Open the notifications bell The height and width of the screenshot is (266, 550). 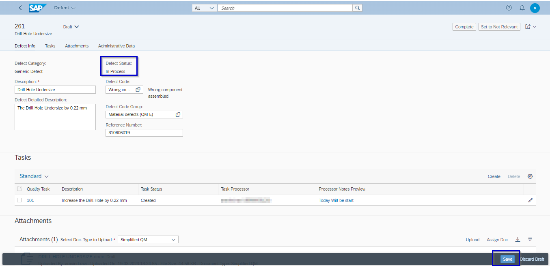click(x=522, y=8)
